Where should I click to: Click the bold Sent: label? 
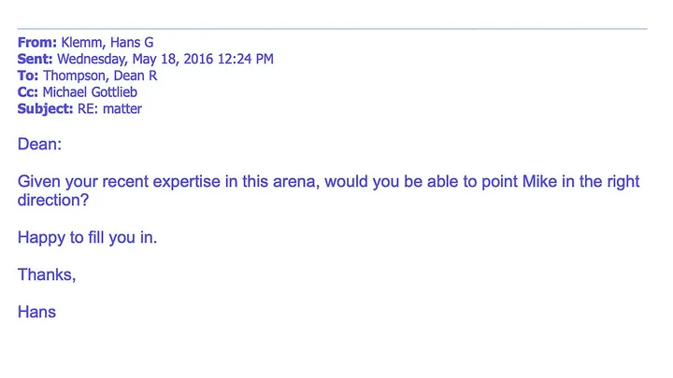coord(36,59)
